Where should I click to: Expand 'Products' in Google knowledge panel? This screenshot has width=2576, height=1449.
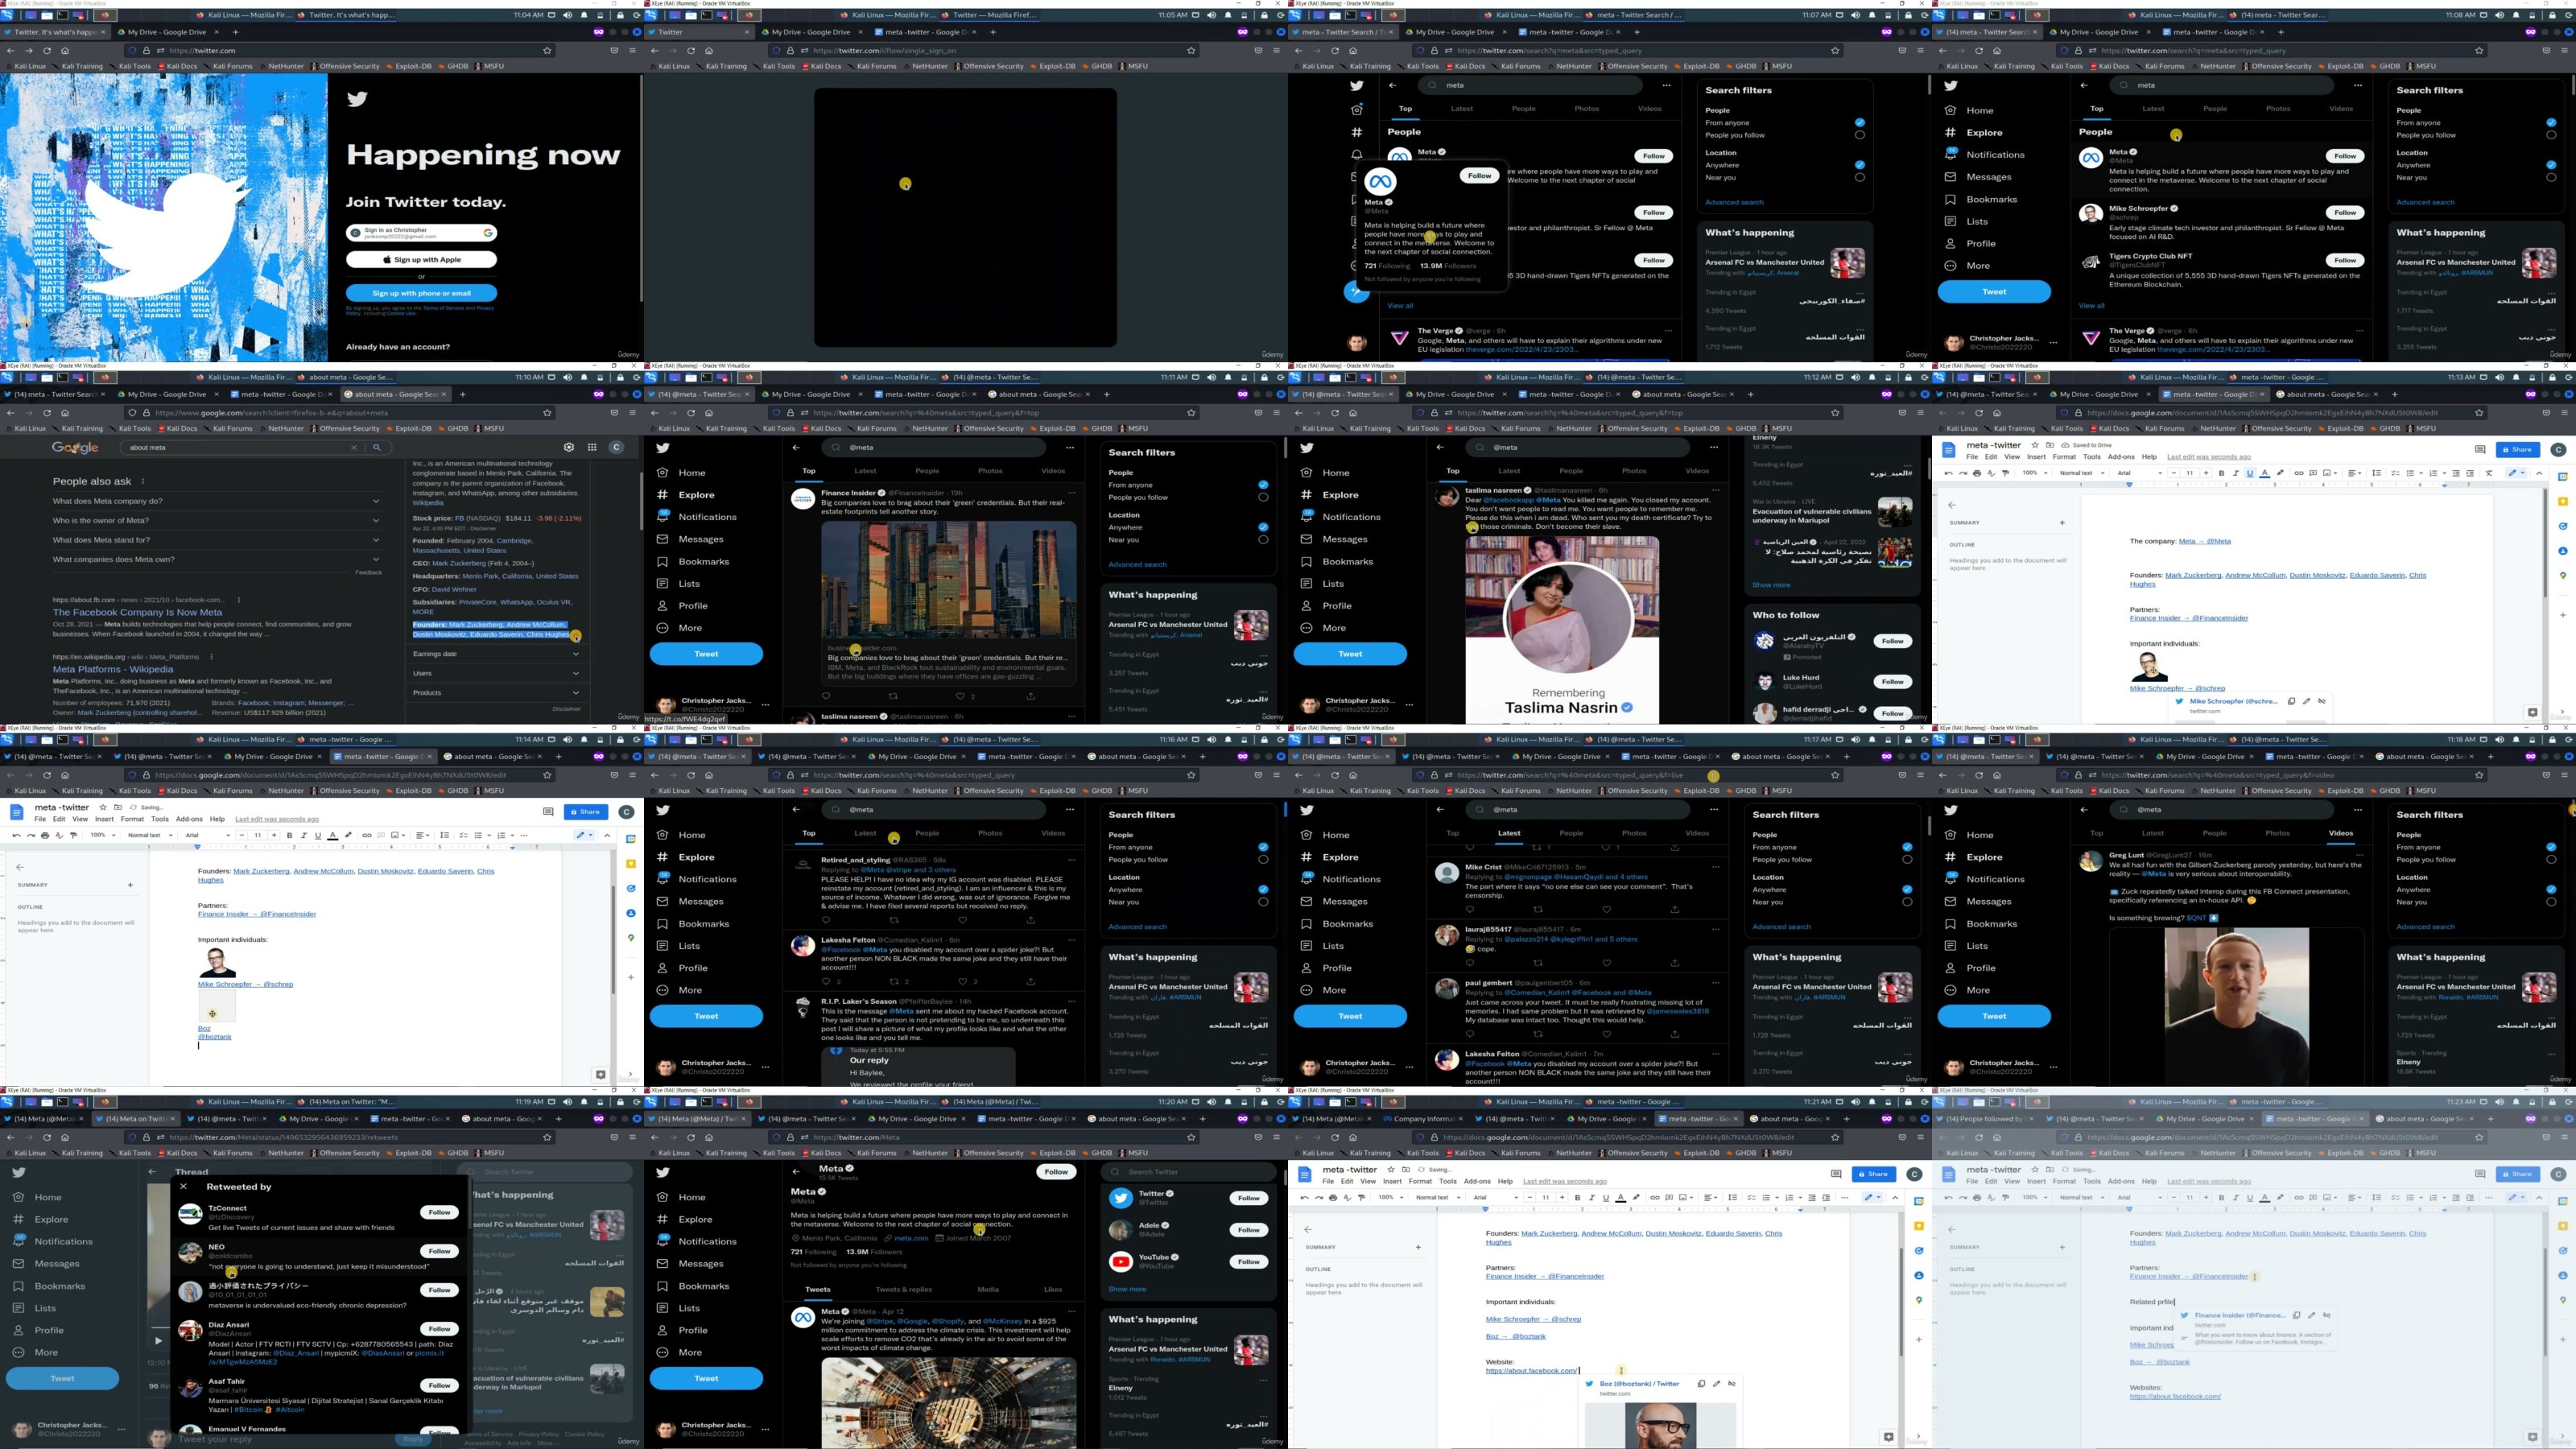576,692
